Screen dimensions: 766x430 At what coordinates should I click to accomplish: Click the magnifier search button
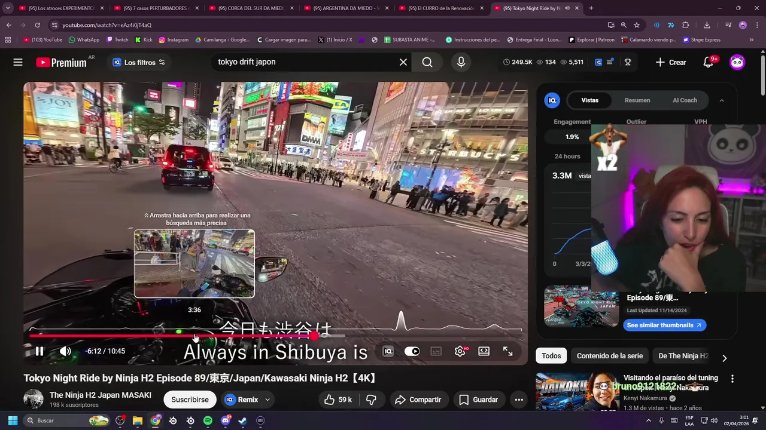[x=427, y=62]
